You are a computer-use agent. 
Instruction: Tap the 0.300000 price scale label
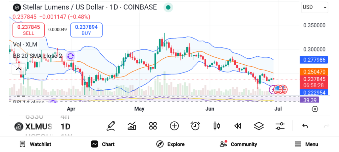pyautogui.click(x=315, y=49)
